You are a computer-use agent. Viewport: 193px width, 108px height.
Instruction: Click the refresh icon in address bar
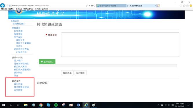click(94, 5)
